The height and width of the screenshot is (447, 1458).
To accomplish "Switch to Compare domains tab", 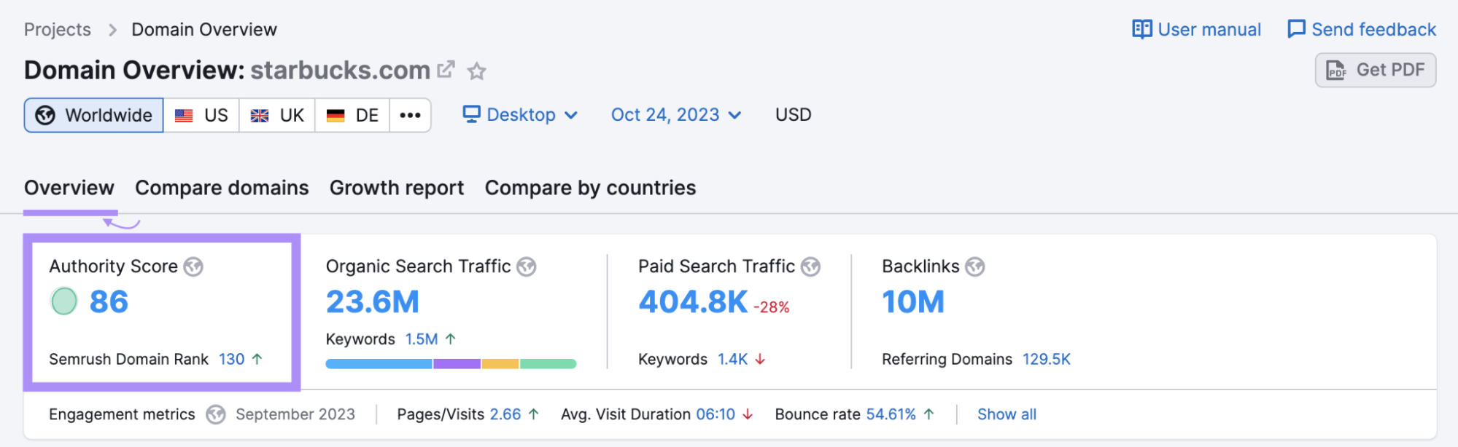I will tap(222, 188).
